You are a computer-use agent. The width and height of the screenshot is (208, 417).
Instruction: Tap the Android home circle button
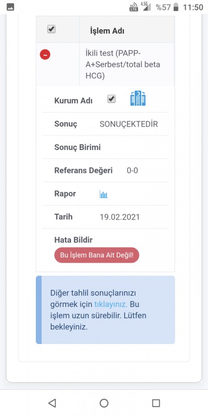104,403
